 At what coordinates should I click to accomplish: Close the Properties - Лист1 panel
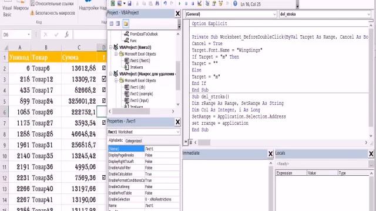[x=177, y=122]
